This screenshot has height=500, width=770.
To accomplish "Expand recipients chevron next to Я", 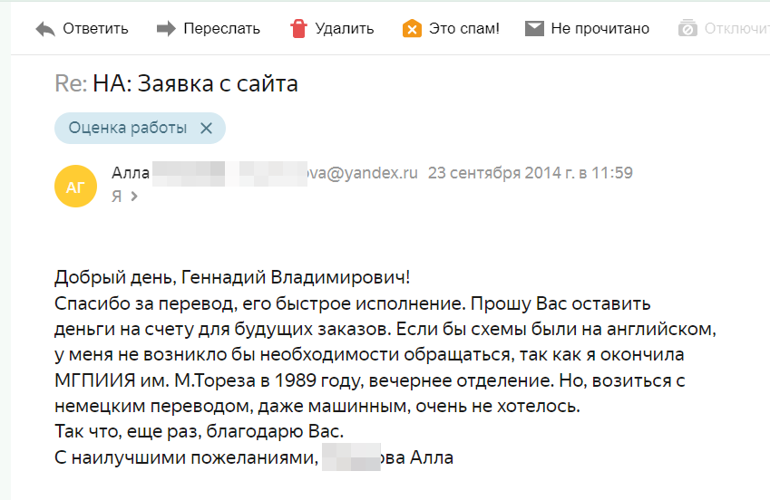I will [x=134, y=197].
